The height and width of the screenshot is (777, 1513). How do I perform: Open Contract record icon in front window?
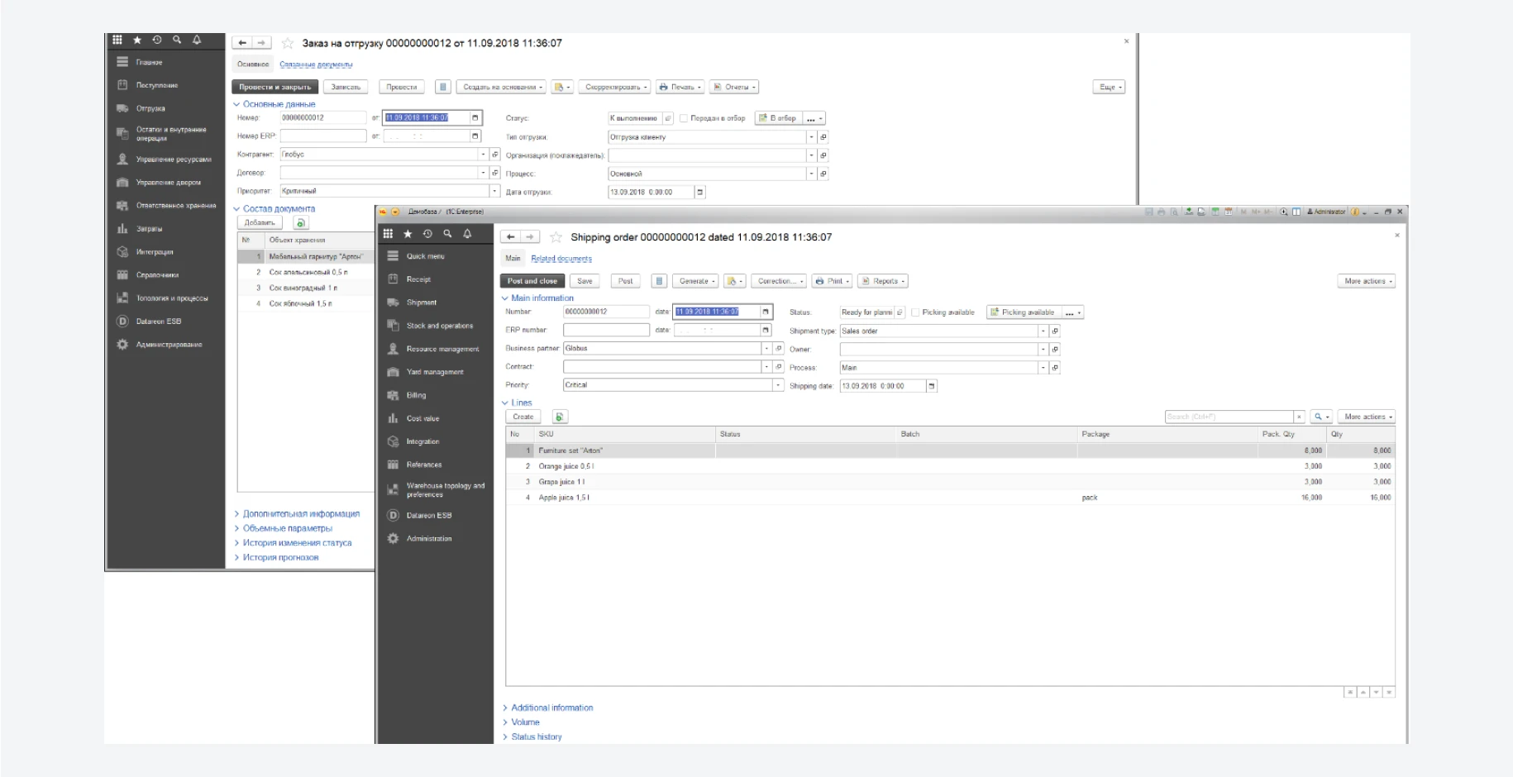tap(778, 366)
